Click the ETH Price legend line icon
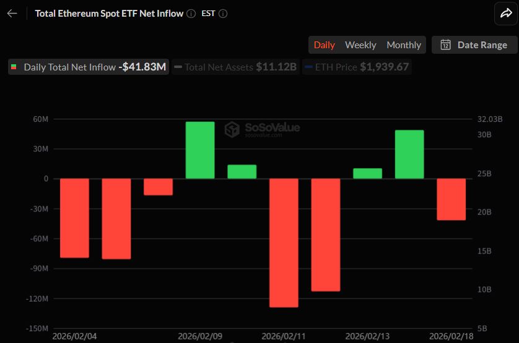Viewport: 519px width, 343px height. 308,67
